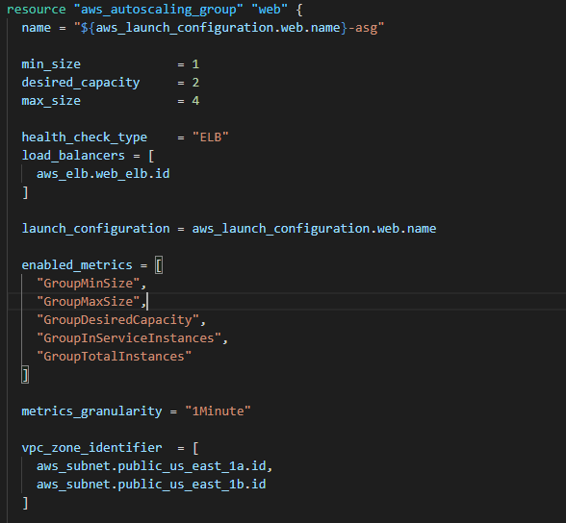Click the metrics_granularity attribute
The image size is (566, 523).
[91, 412]
